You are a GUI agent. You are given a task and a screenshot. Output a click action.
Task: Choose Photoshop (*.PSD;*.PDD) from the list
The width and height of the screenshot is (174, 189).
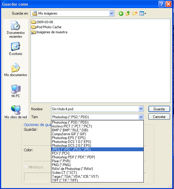[97, 122]
